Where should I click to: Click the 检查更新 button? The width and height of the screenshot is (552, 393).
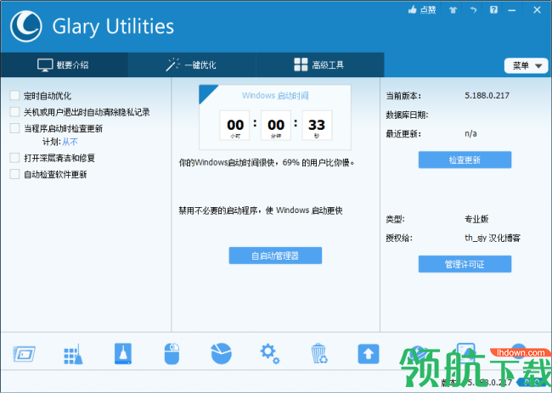click(x=465, y=160)
